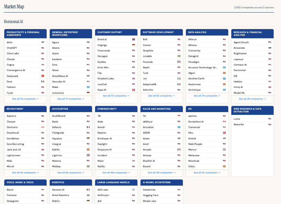Click the Swedish flag beside Lovable
Viewport: 281px width, 204px height.
click(179, 56)
